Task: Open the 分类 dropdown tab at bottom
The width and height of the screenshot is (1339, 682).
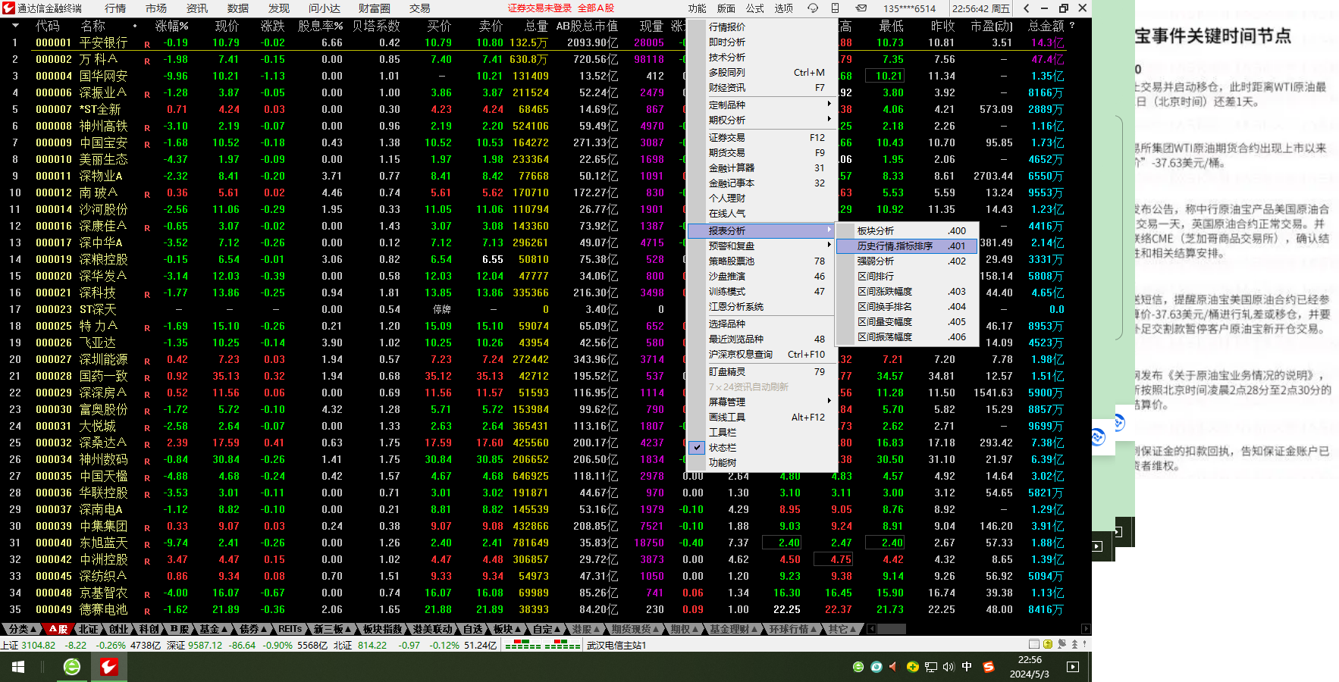Action: tap(21, 629)
